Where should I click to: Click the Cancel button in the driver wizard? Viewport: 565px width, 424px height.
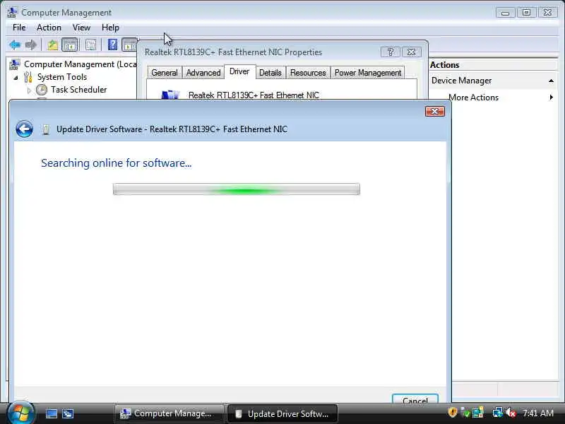pos(415,399)
